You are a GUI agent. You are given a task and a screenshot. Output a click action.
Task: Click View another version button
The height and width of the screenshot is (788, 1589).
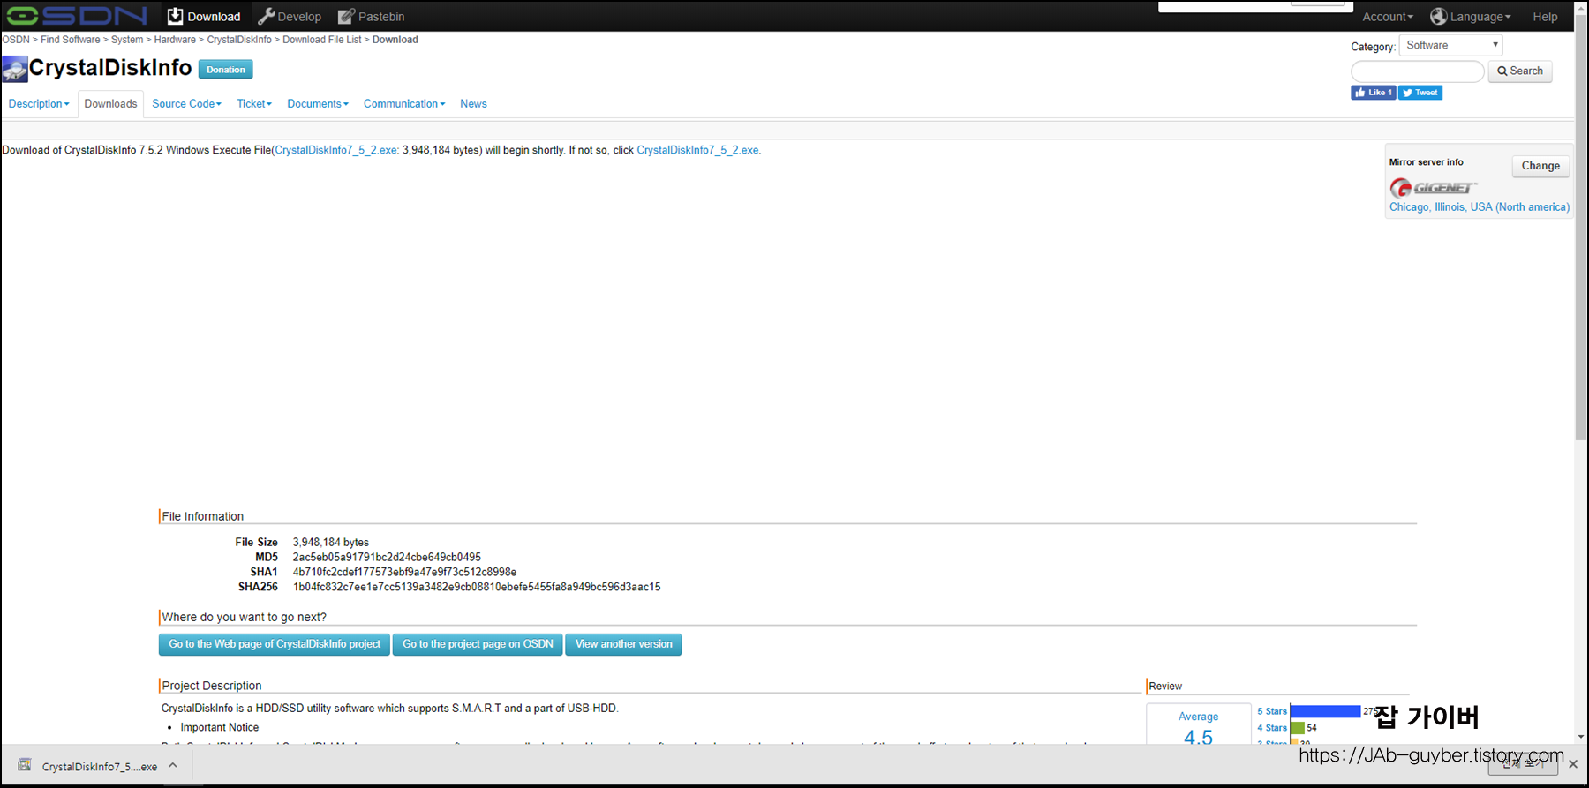623,644
